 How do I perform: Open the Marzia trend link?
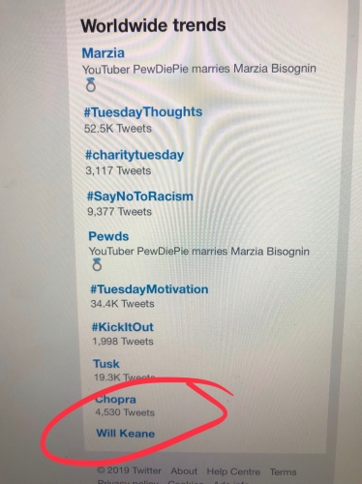pyautogui.click(x=103, y=53)
